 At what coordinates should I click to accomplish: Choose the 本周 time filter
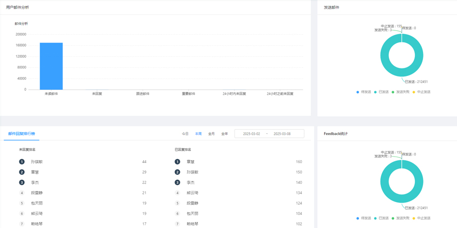point(199,134)
